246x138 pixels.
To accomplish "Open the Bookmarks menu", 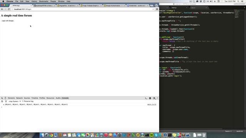I will [43, 1].
